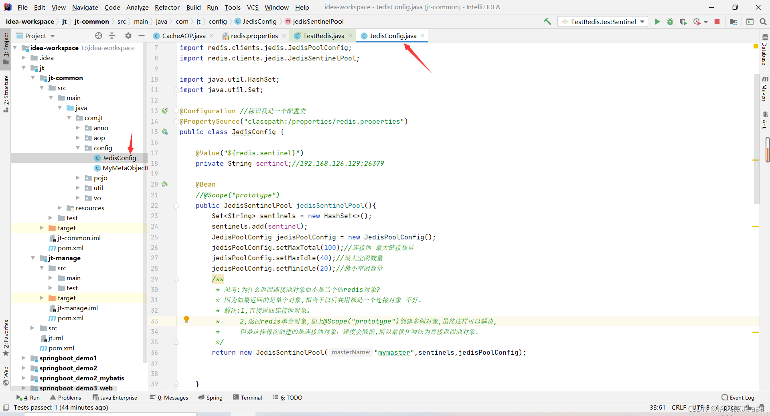Expand the pojo package

(x=78, y=178)
